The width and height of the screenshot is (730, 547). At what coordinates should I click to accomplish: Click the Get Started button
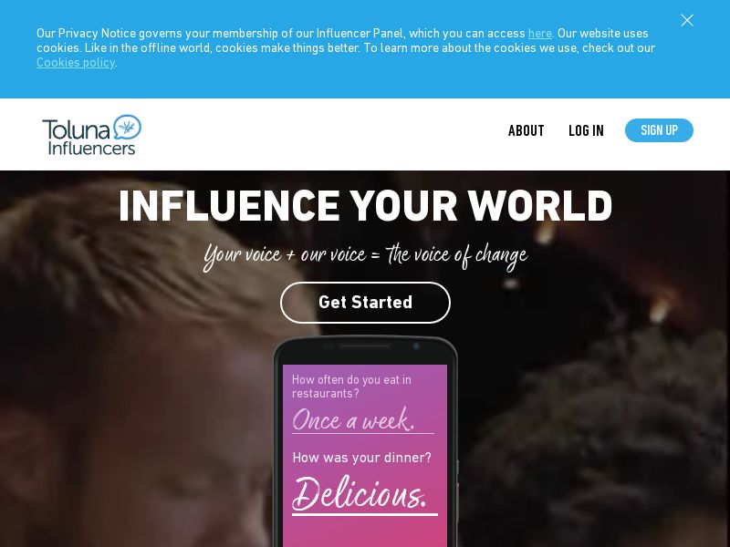[365, 303]
